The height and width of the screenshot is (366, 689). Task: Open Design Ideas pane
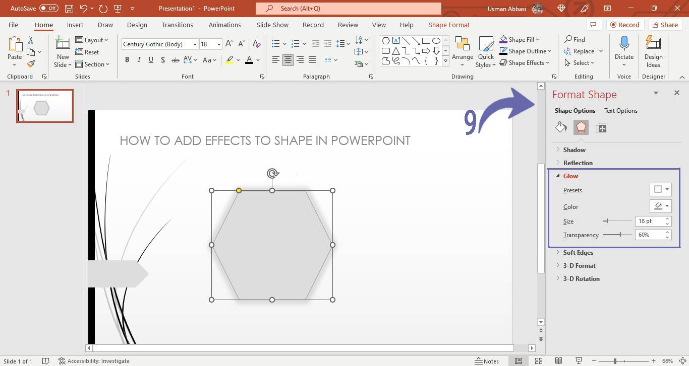click(x=653, y=52)
